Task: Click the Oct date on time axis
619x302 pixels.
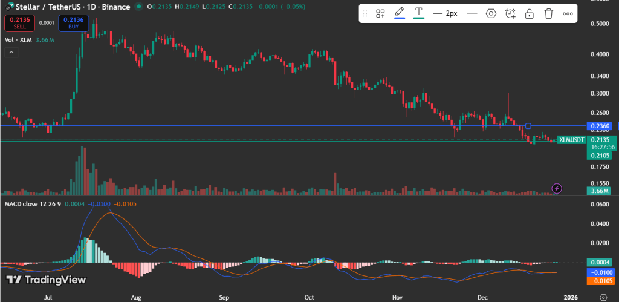Action: 309,297
